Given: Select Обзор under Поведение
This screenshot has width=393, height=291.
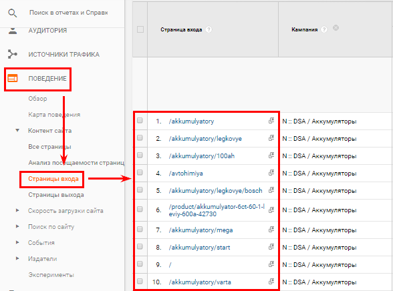Looking at the screenshot, I should 37,99.
